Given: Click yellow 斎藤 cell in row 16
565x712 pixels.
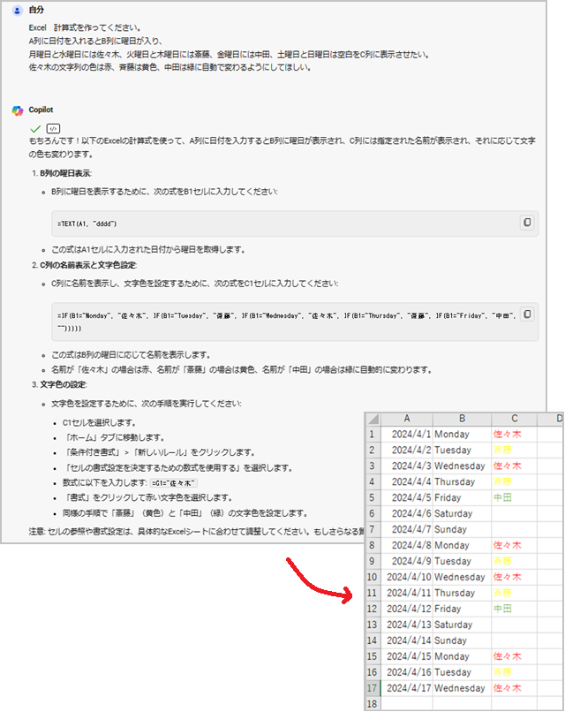Looking at the screenshot, I should 514,672.
